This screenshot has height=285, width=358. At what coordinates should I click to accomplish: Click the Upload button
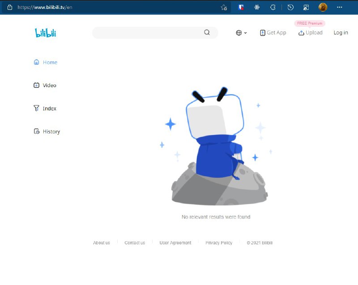[310, 33]
